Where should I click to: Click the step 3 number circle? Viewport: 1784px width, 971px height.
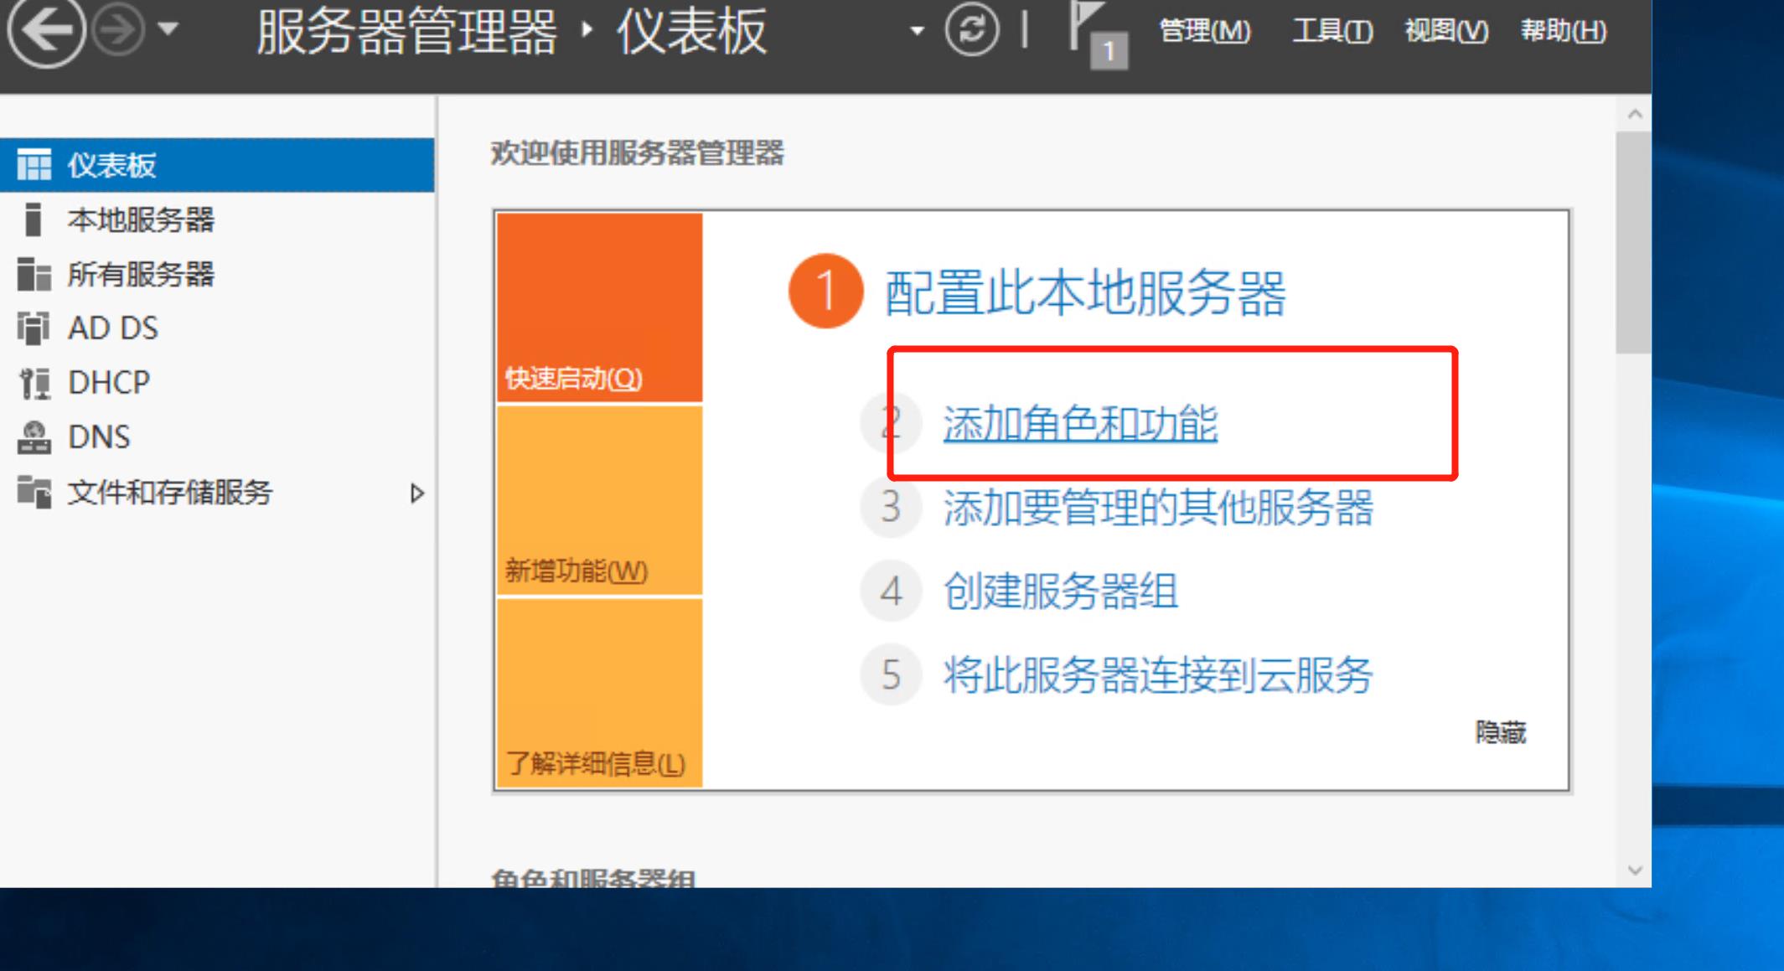click(890, 507)
